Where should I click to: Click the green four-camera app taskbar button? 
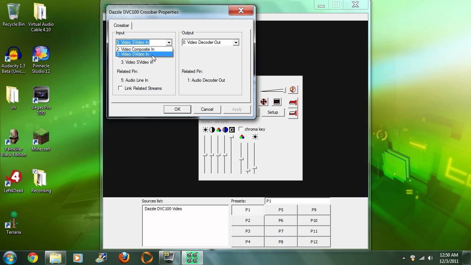coord(192,258)
